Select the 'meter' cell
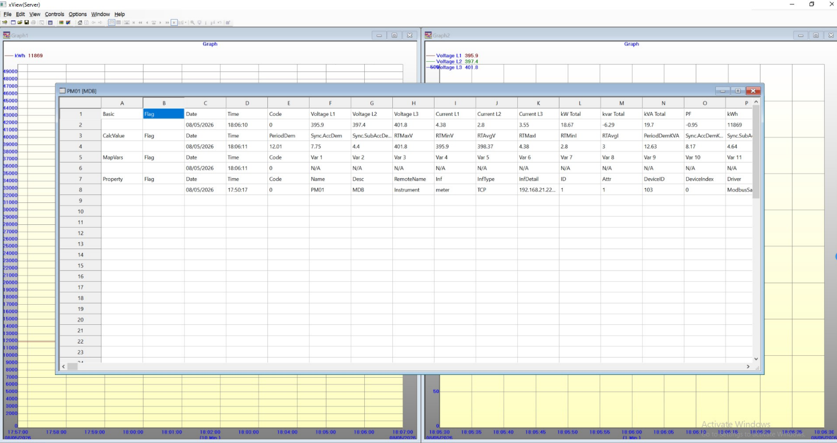Viewport: 837px width, 443px height. tap(455, 190)
